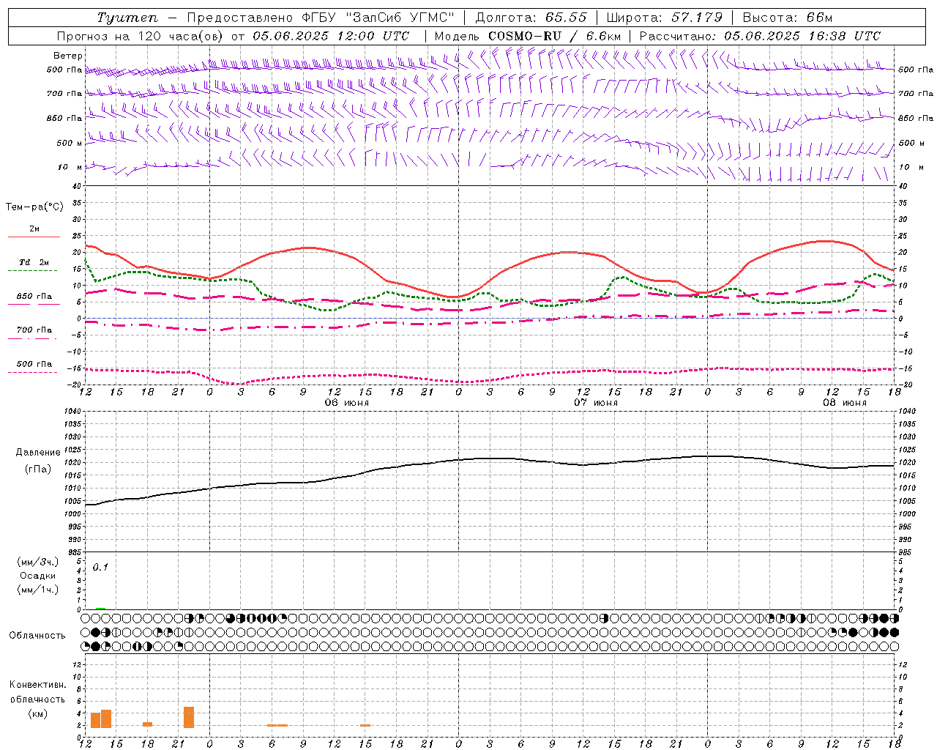The width and height of the screenshot is (937, 750).
Task: Click "Прогноз на 120 часа(ов)" forecast text
Action: 140,36
